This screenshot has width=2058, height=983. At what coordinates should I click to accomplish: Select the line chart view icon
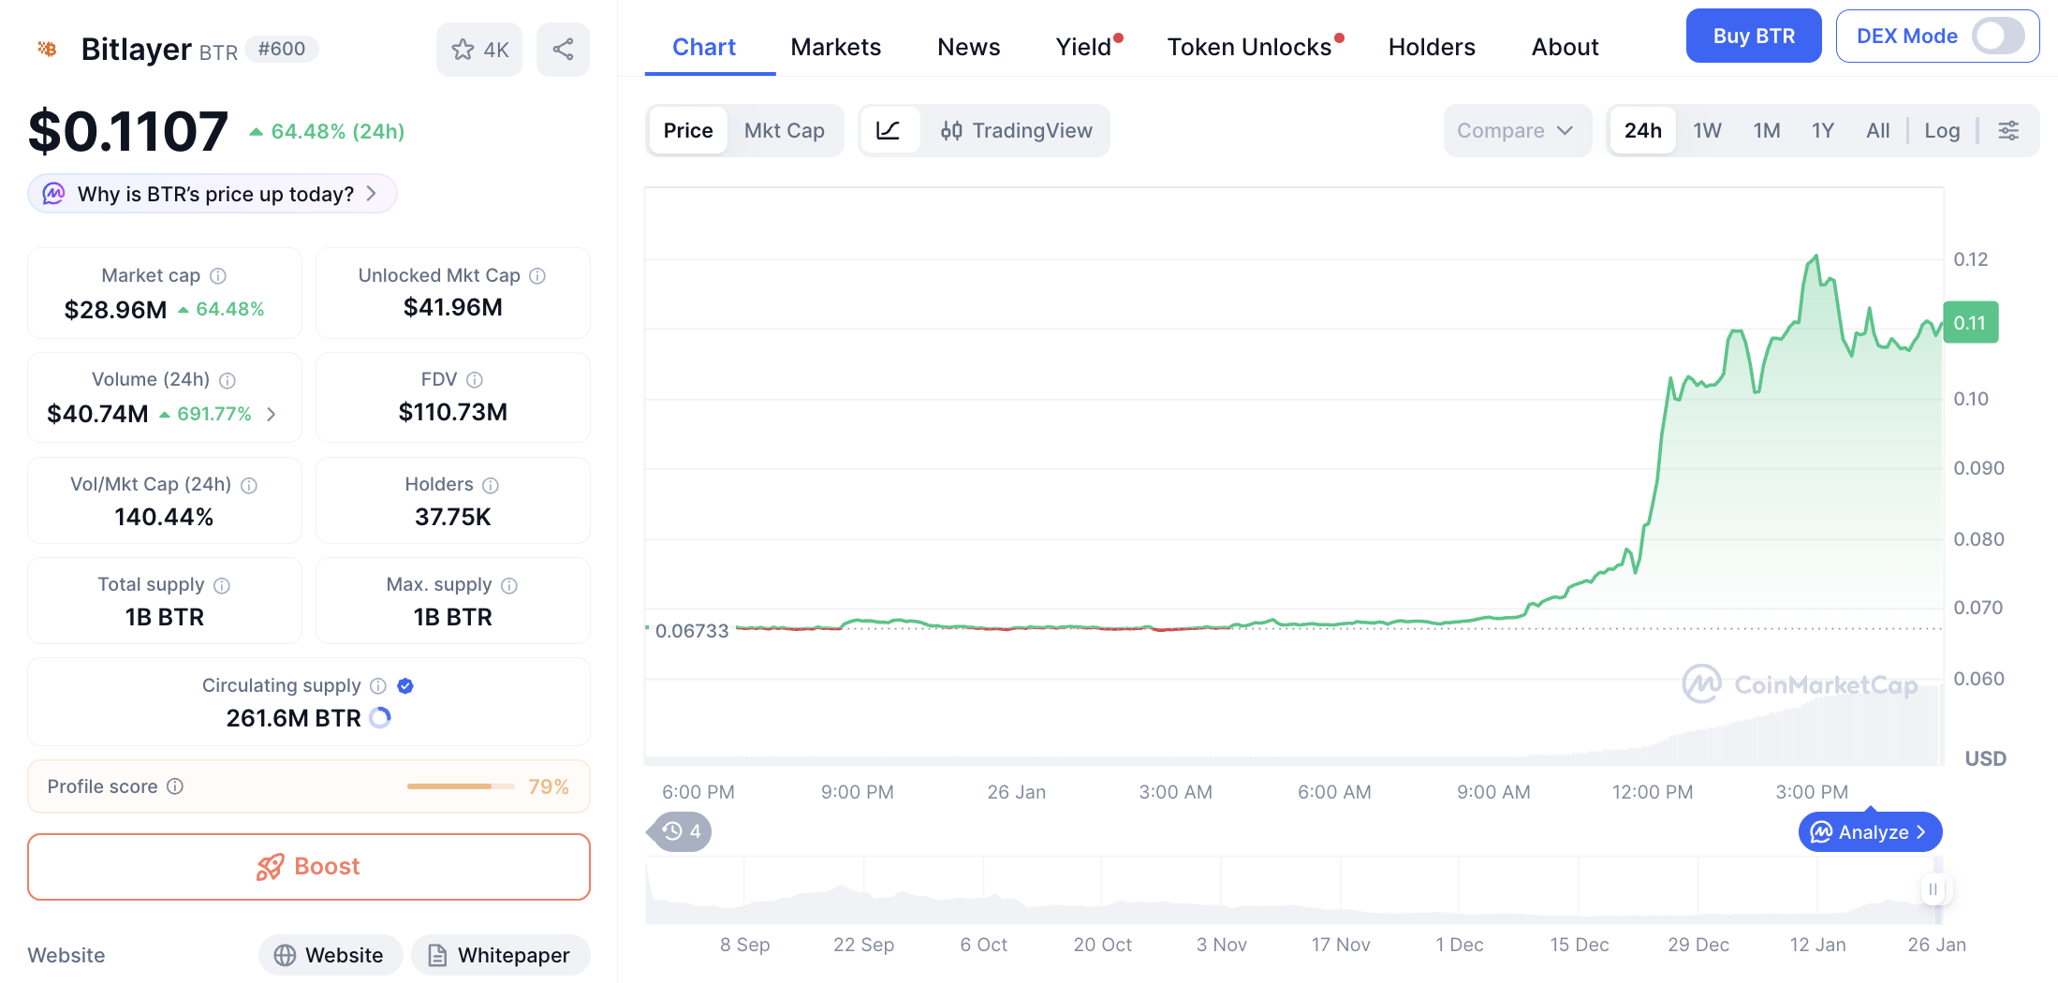[888, 130]
